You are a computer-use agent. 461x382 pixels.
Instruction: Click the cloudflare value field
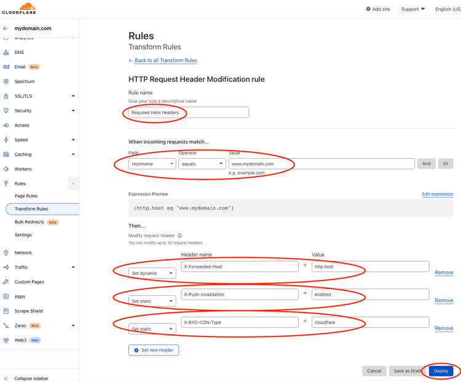pos(371,322)
